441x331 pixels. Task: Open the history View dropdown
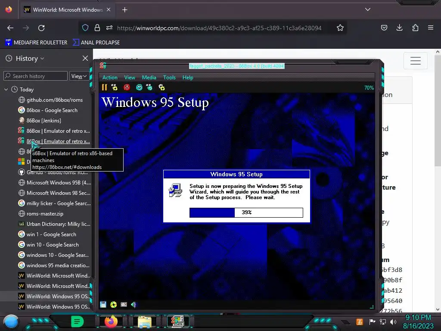[79, 76]
